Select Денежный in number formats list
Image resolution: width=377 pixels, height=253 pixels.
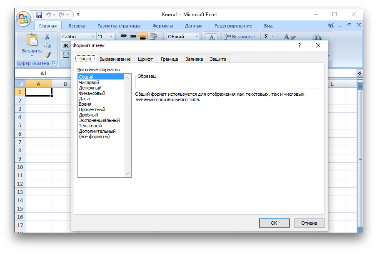click(x=90, y=88)
